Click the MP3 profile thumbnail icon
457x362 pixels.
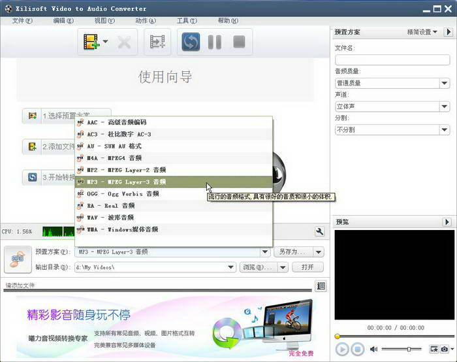click(18, 259)
